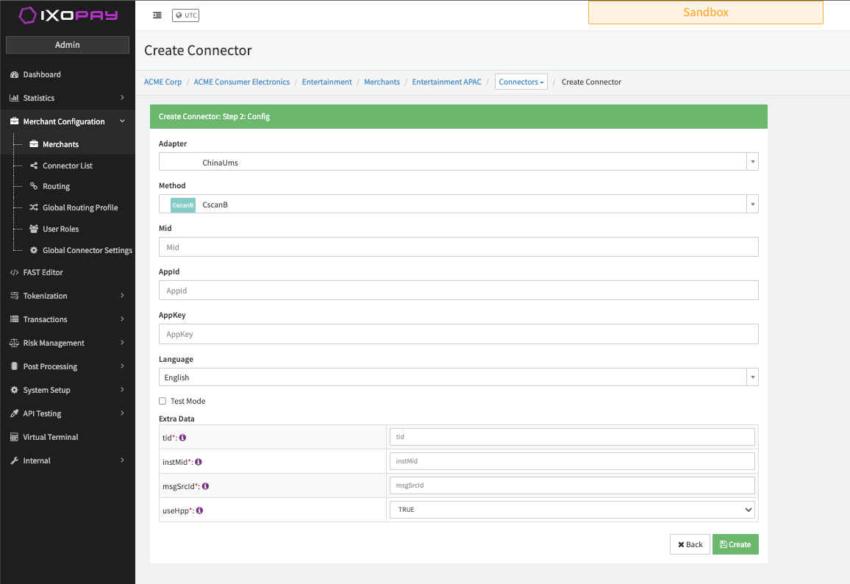
Task: Click the info icon next to tid
Action: (x=183, y=438)
